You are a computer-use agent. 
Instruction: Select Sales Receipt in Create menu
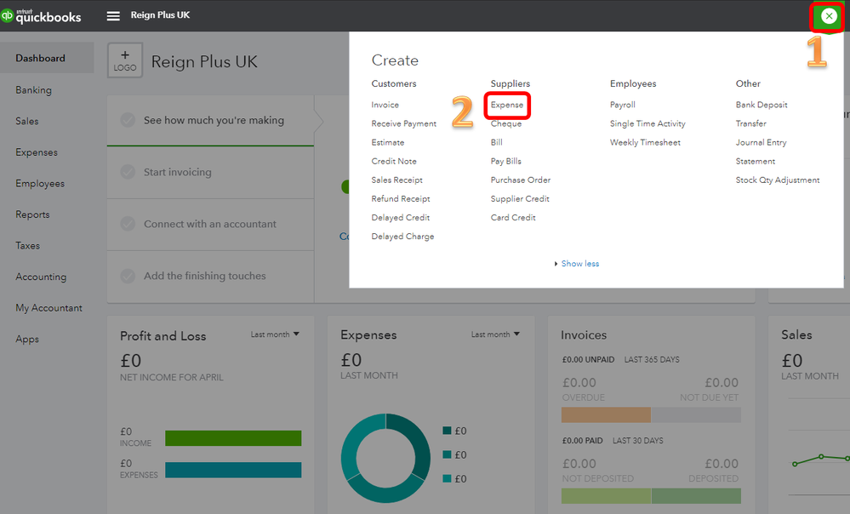click(x=396, y=180)
